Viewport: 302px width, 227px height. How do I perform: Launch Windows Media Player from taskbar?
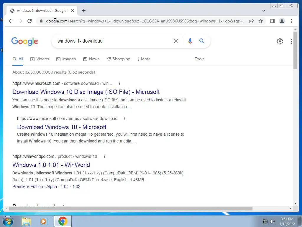pos(44,221)
